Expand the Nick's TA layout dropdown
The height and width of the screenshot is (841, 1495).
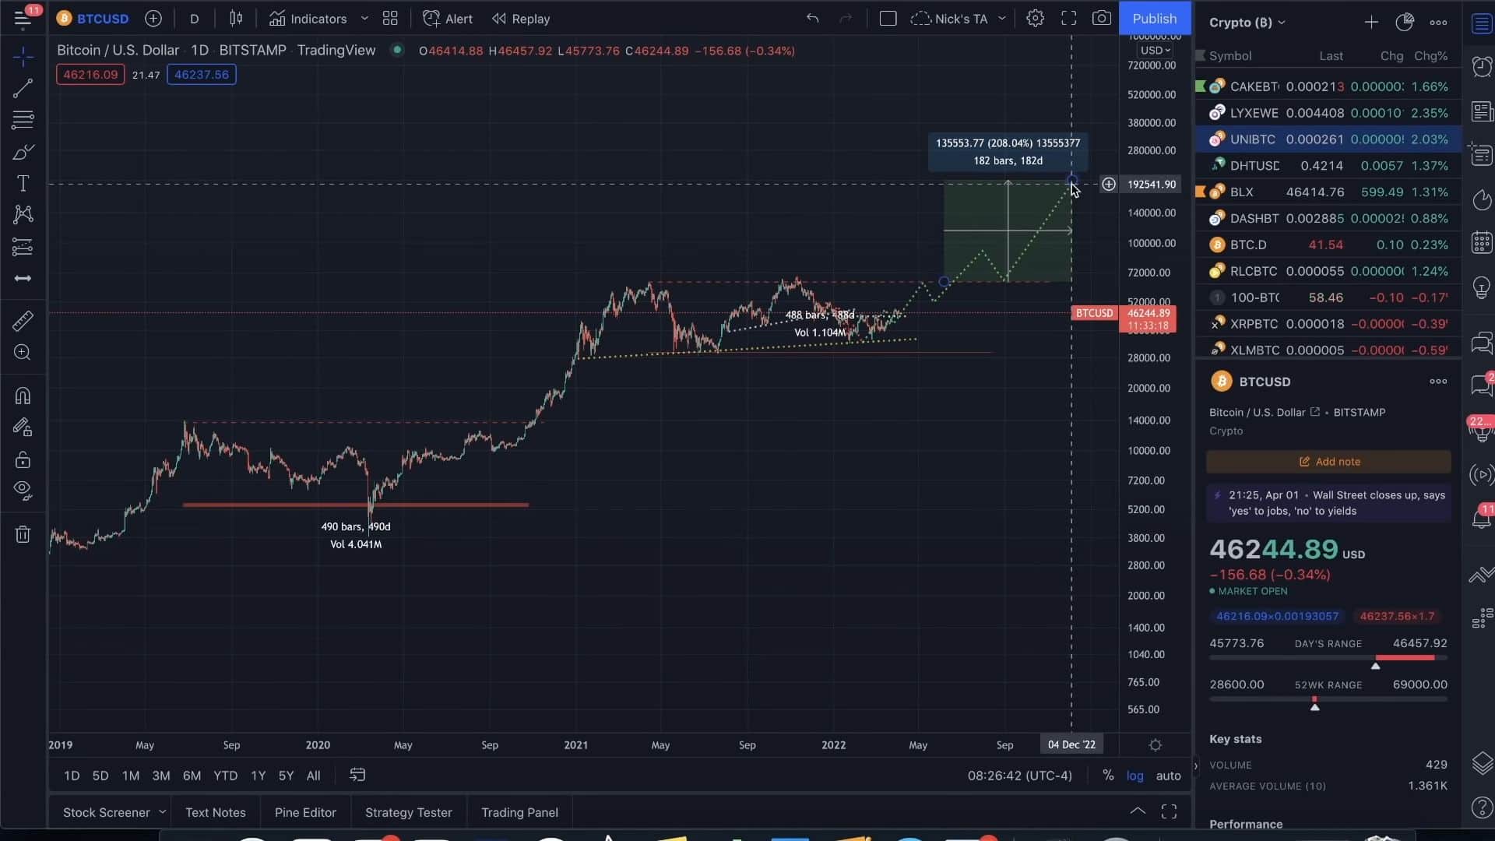(1002, 19)
